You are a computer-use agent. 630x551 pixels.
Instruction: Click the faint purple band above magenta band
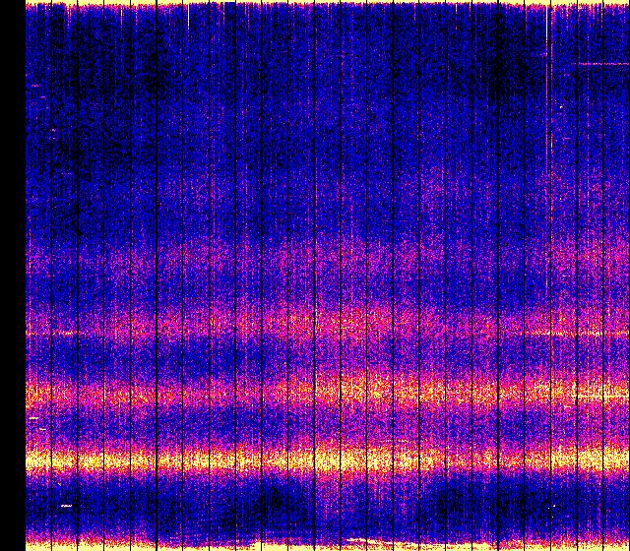[x=325, y=259]
